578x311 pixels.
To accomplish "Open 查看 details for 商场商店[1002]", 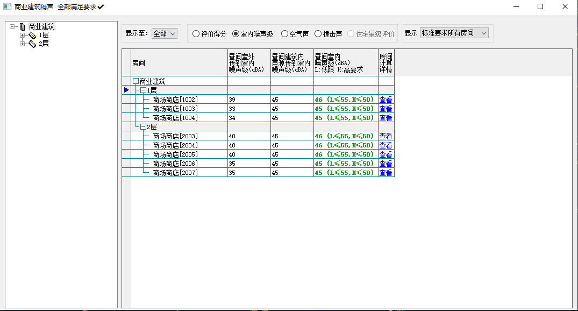I will (x=386, y=100).
